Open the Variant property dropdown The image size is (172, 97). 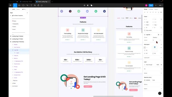157,40
